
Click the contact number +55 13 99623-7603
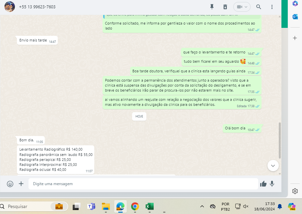coord(37,7)
